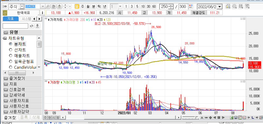The image size is (263, 124).
Task: Click the round icon right of 관
Action: (x=60, y=7)
